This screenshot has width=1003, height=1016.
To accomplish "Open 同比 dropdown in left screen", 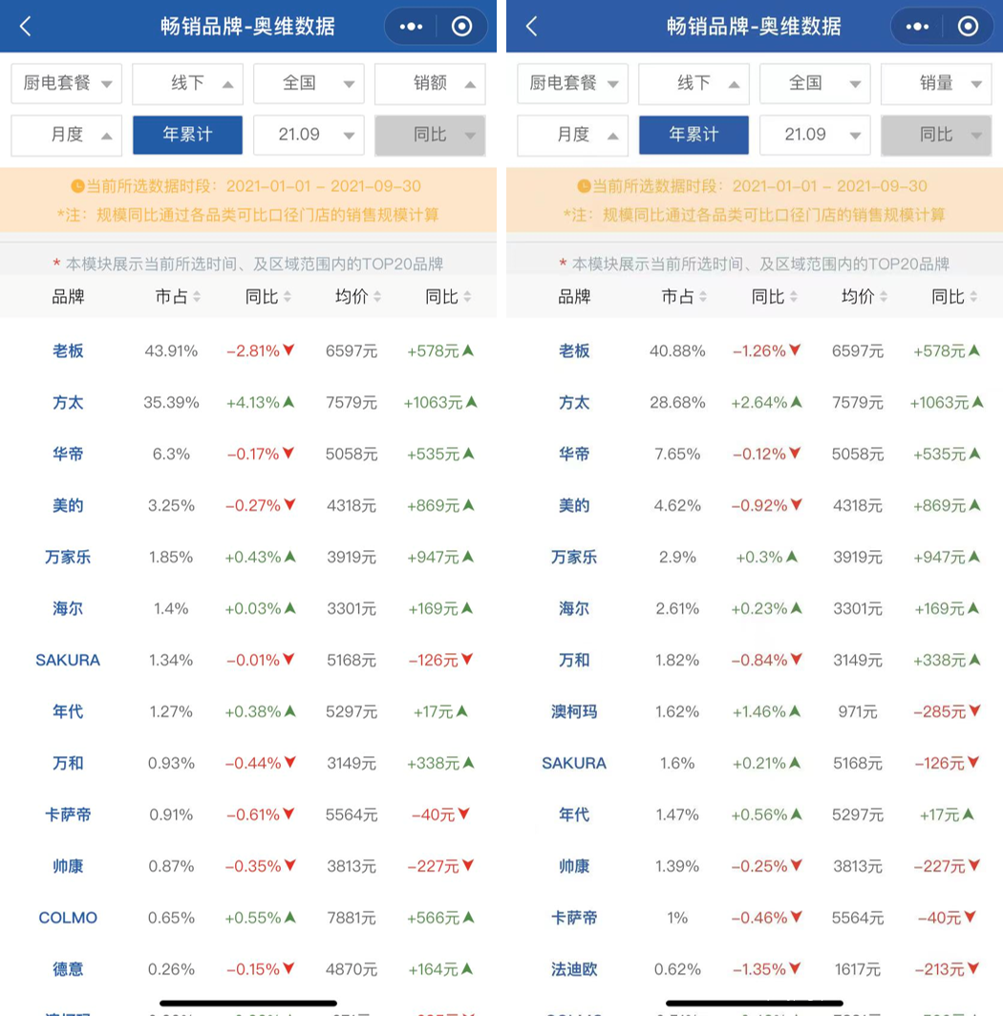I will coord(430,135).
